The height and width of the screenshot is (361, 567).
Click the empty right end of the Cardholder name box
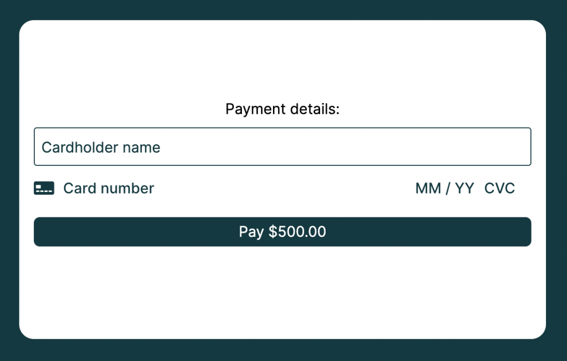[x=470, y=146]
